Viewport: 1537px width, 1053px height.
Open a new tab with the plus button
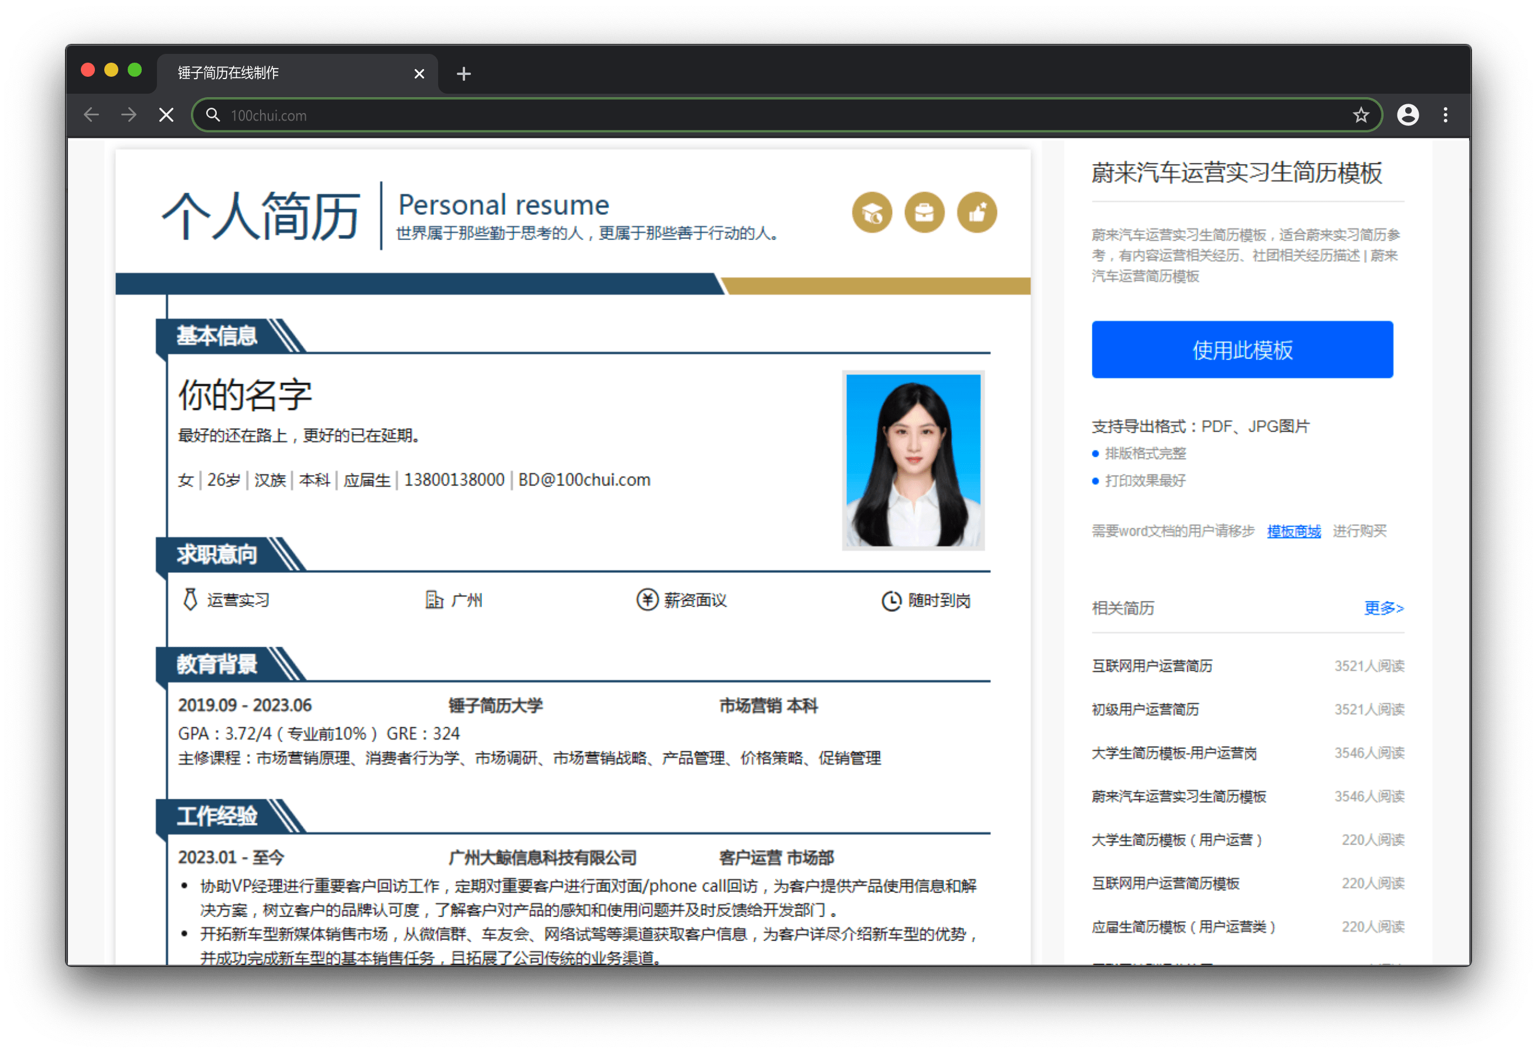click(x=463, y=73)
